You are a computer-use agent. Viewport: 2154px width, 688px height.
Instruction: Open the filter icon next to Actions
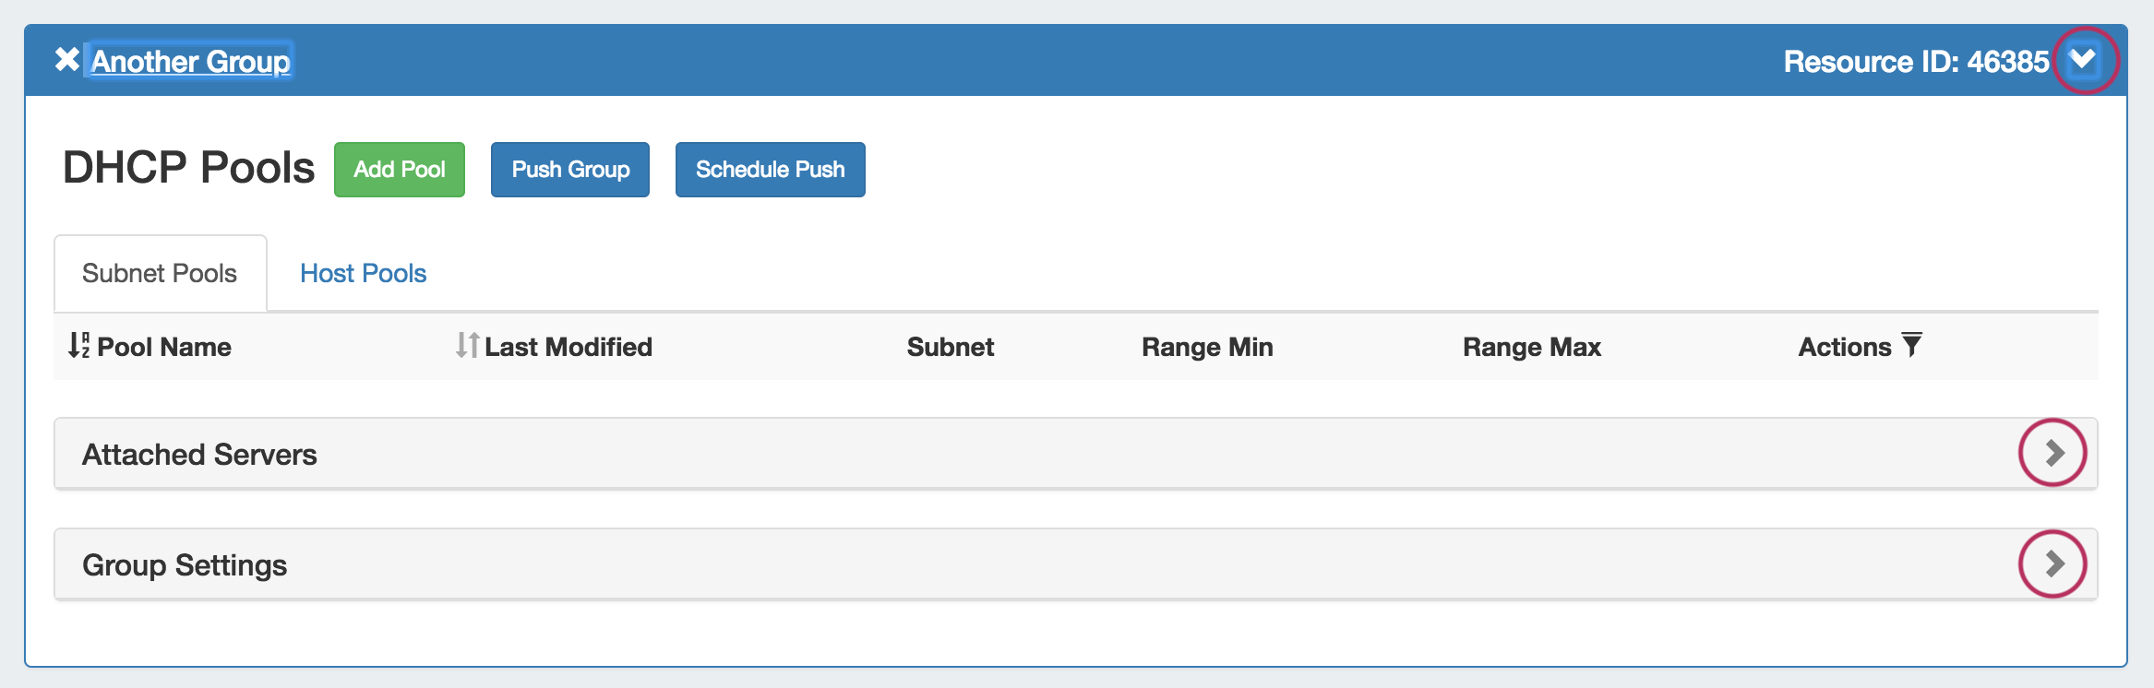(1912, 345)
